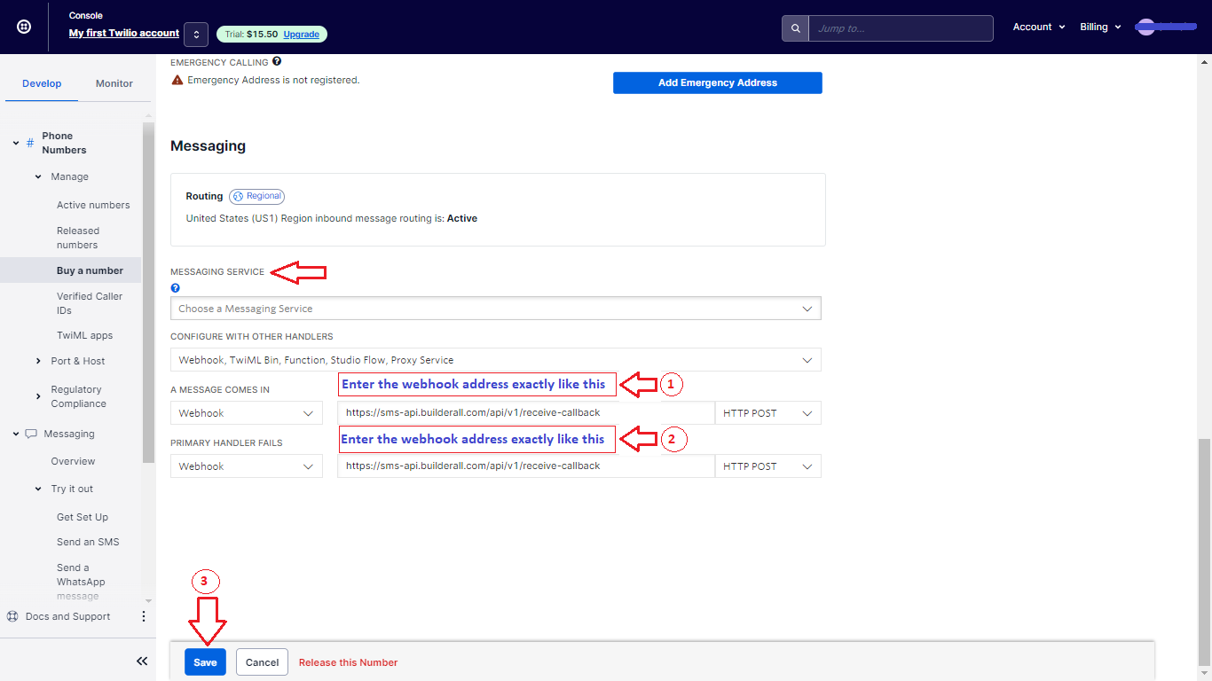
Task: Open Docs and Support
Action: tap(67, 616)
